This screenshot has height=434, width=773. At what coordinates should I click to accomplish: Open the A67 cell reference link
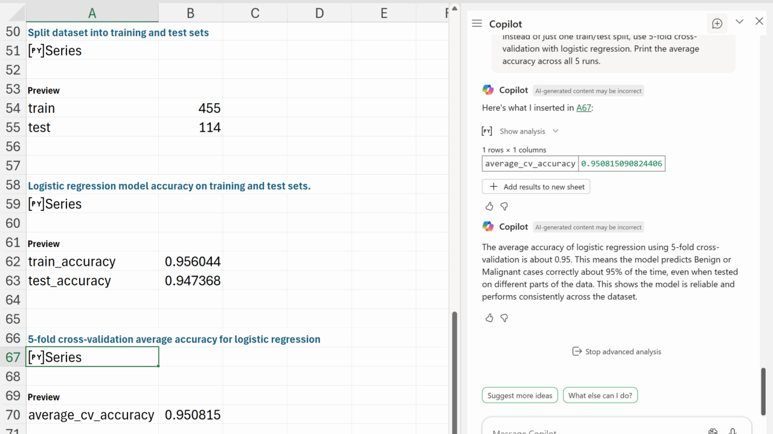[583, 108]
